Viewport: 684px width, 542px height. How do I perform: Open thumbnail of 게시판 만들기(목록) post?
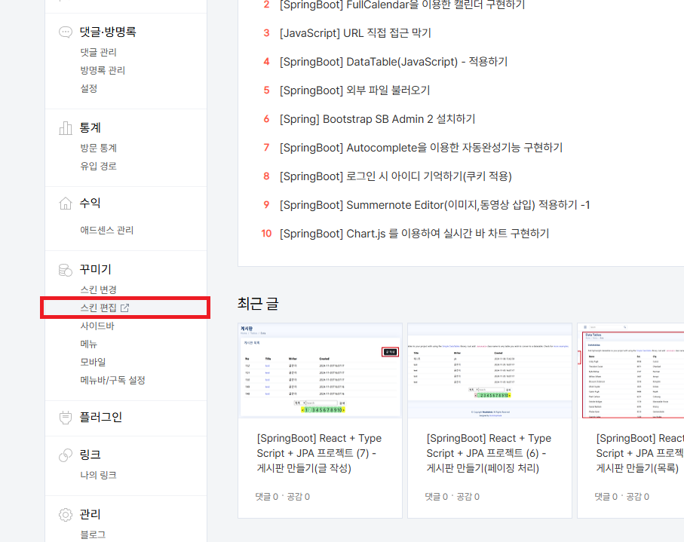[630, 371]
